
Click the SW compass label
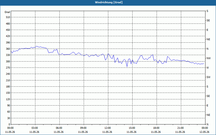(x=208, y=77)
